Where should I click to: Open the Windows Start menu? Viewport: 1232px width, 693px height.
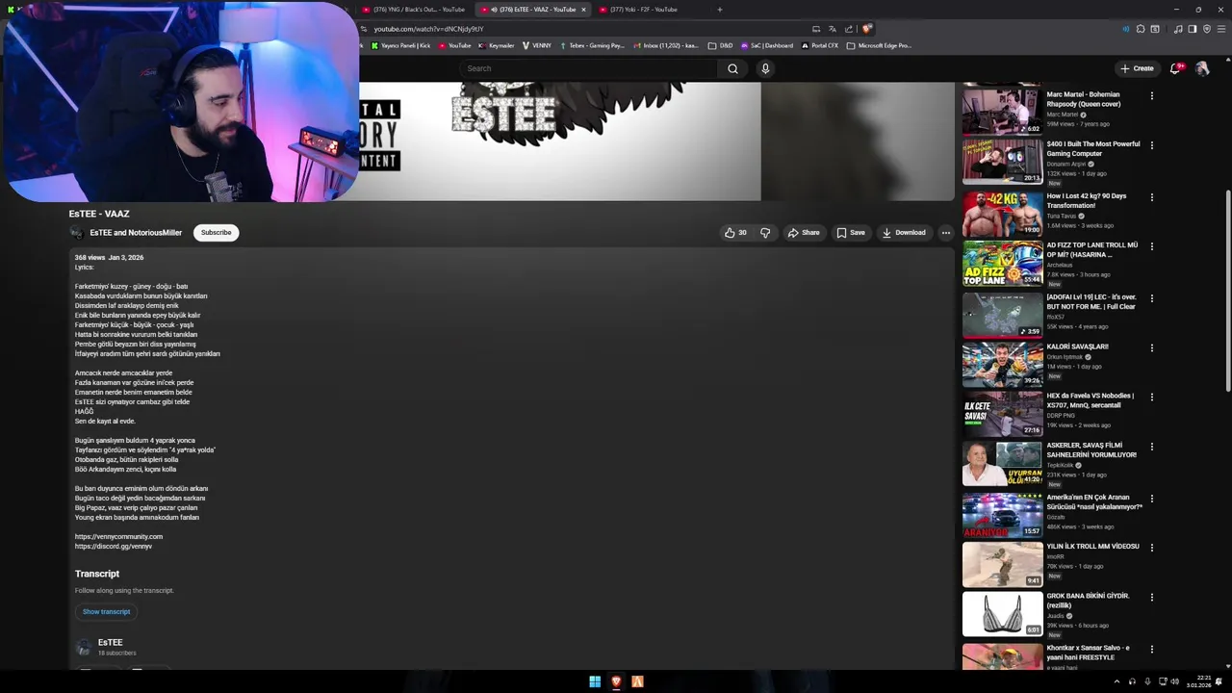tap(595, 681)
